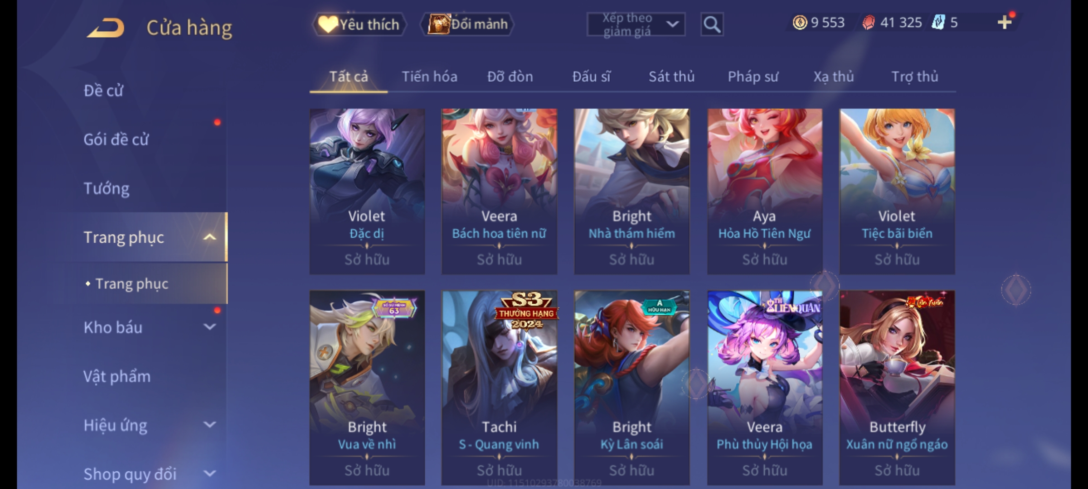
Task: Tap the gold coin currency icon
Action: 800,22
